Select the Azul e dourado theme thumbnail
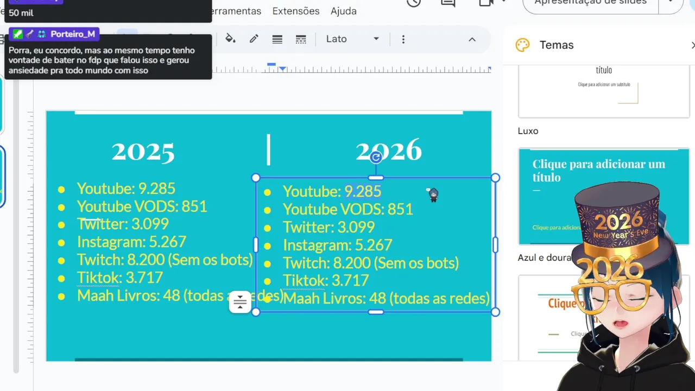695x391 pixels. [604, 197]
